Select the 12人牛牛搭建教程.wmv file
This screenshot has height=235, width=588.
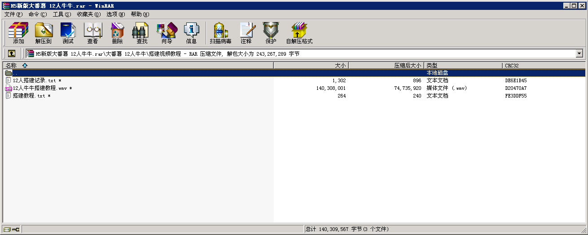[39, 88]
